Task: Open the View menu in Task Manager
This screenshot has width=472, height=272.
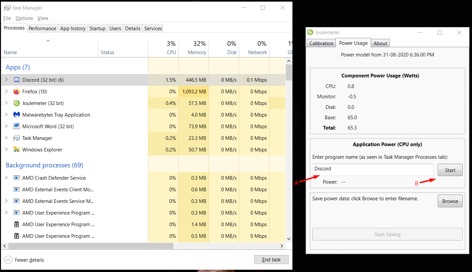Action: point(43,18)
